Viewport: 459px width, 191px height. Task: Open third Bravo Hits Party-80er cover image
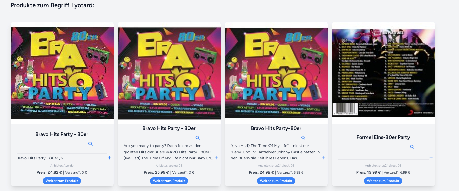click(276, 73)
